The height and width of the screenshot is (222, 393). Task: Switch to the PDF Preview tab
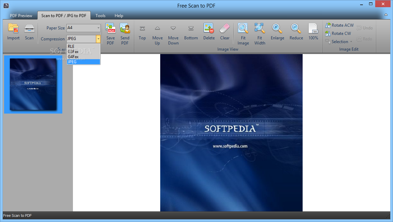point(21,15)
